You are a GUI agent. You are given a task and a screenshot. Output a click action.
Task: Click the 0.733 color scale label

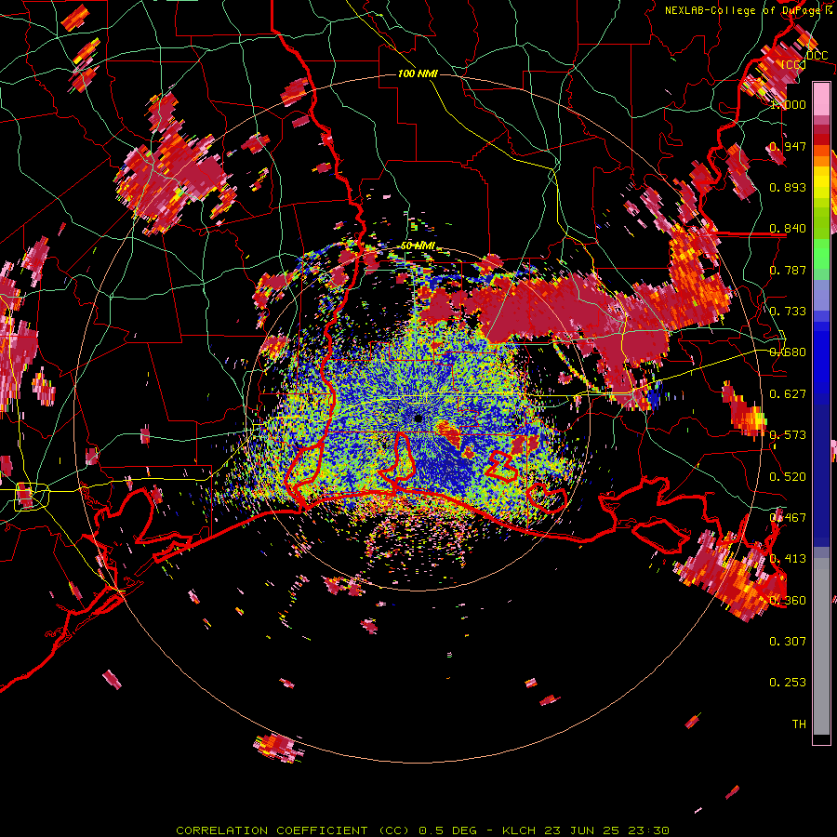coord(788,312)
